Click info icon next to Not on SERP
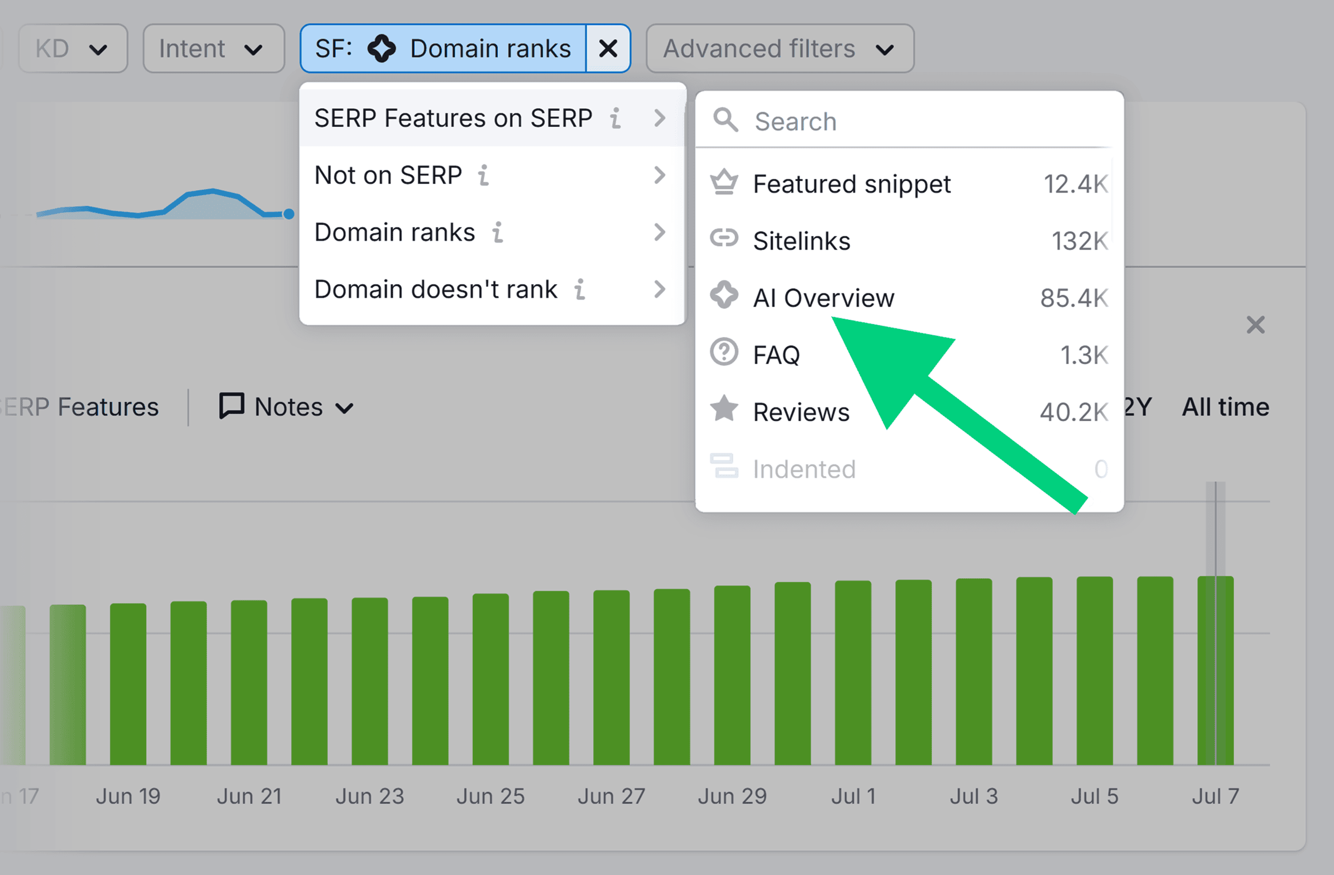 [x=483, y=175]
